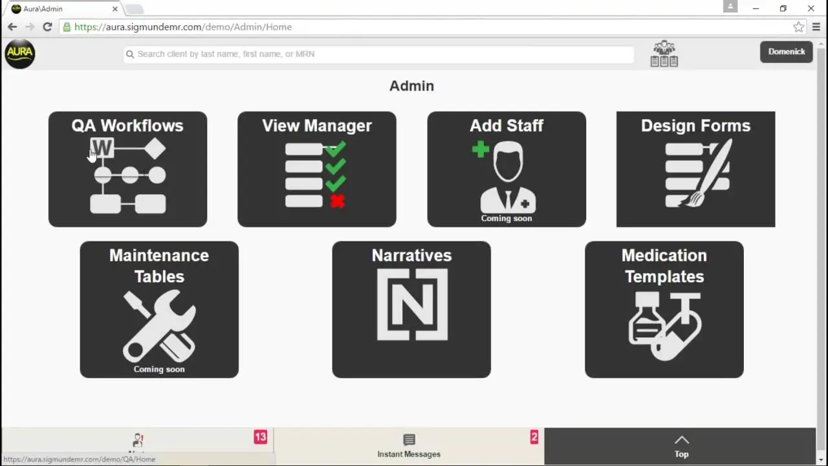
Task: Select the View Manager checklist icon
Action: point(316,175)
